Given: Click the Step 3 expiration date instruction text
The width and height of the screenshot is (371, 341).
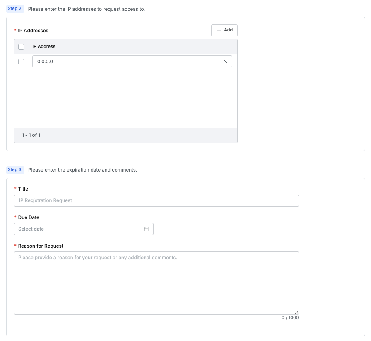Looking at the screenshot, I should coord(82,170).
